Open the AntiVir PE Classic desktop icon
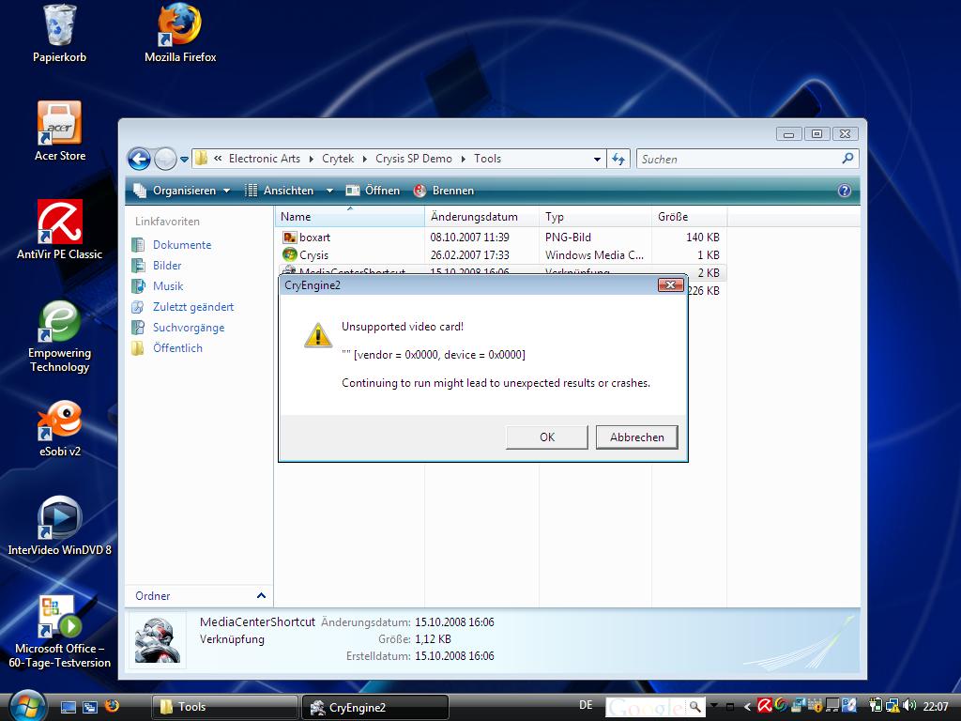961x721 pixels. [x=59, y=230]
